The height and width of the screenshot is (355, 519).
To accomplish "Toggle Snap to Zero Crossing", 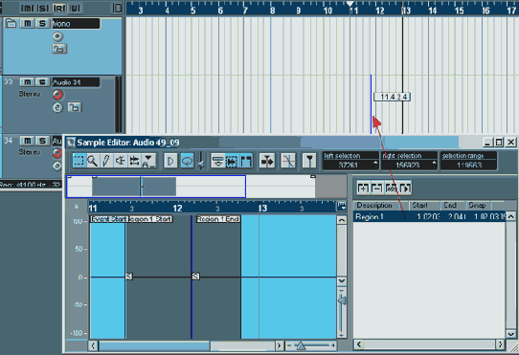I will click(x=288, y=161).
